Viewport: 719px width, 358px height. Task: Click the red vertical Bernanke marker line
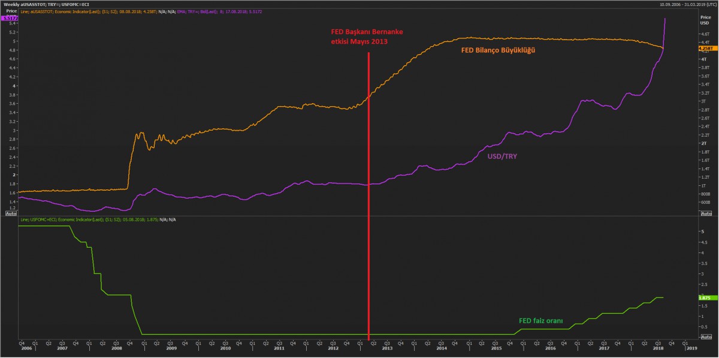pyautogui.click(x=368, y=198)
